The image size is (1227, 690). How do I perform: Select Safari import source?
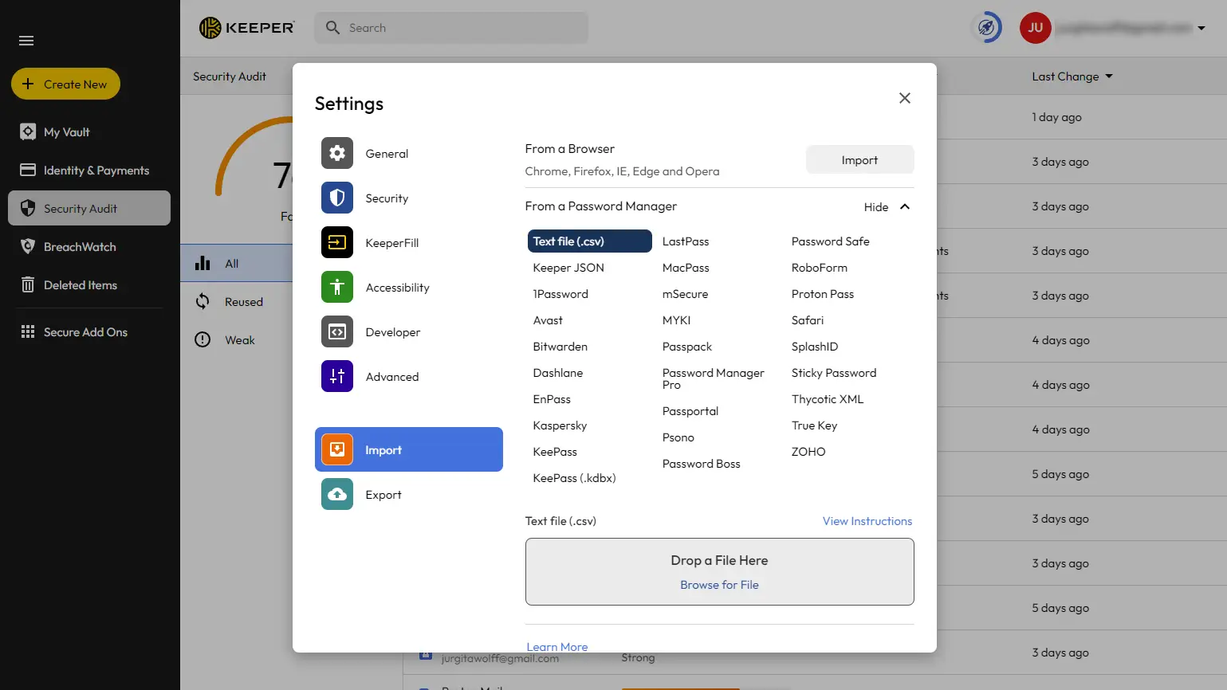coord(808,320)
